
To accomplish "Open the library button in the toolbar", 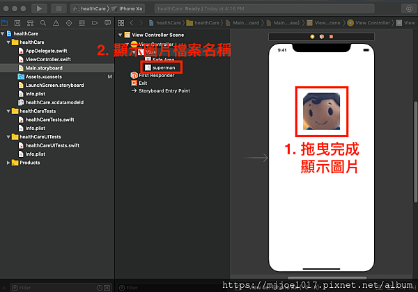I will (x=409, y=9).
